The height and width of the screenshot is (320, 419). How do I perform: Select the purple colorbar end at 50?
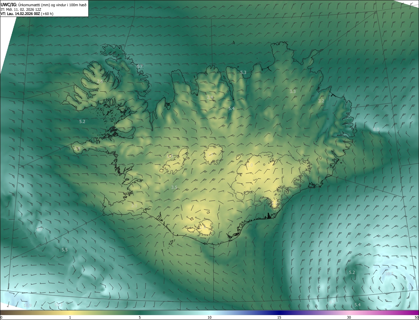[416, 313]
